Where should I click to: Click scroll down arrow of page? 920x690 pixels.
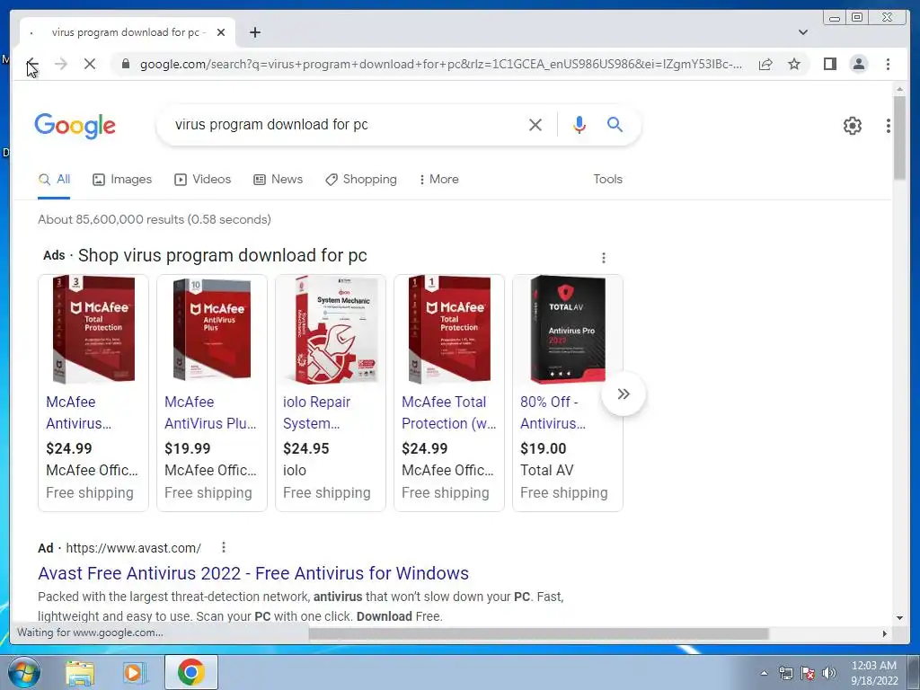[899, 618]
